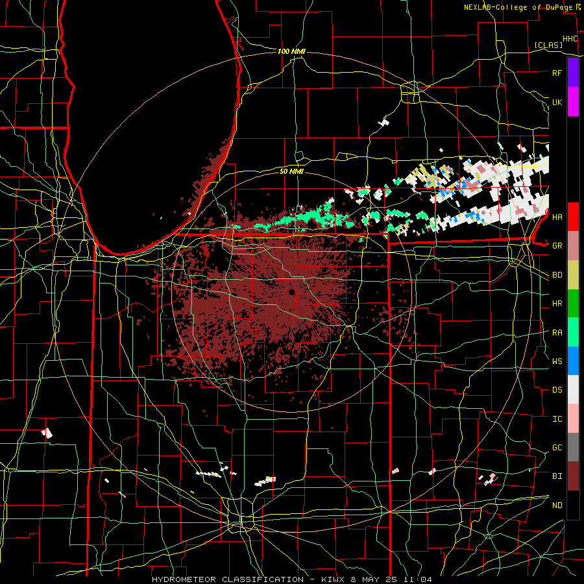Click the HHC product code text

[570, 39]
